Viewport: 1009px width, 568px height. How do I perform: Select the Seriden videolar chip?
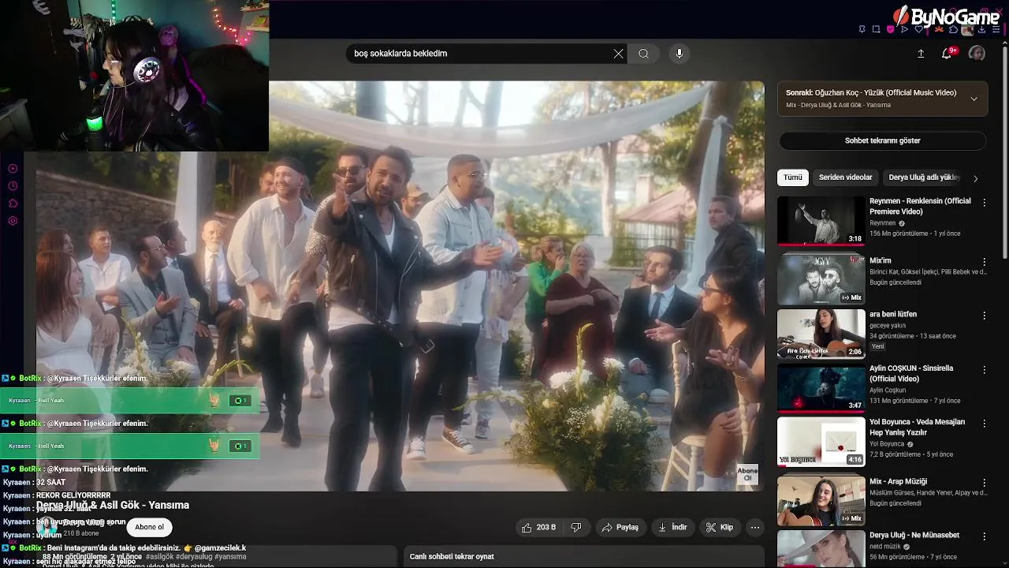tap(846, 177)
